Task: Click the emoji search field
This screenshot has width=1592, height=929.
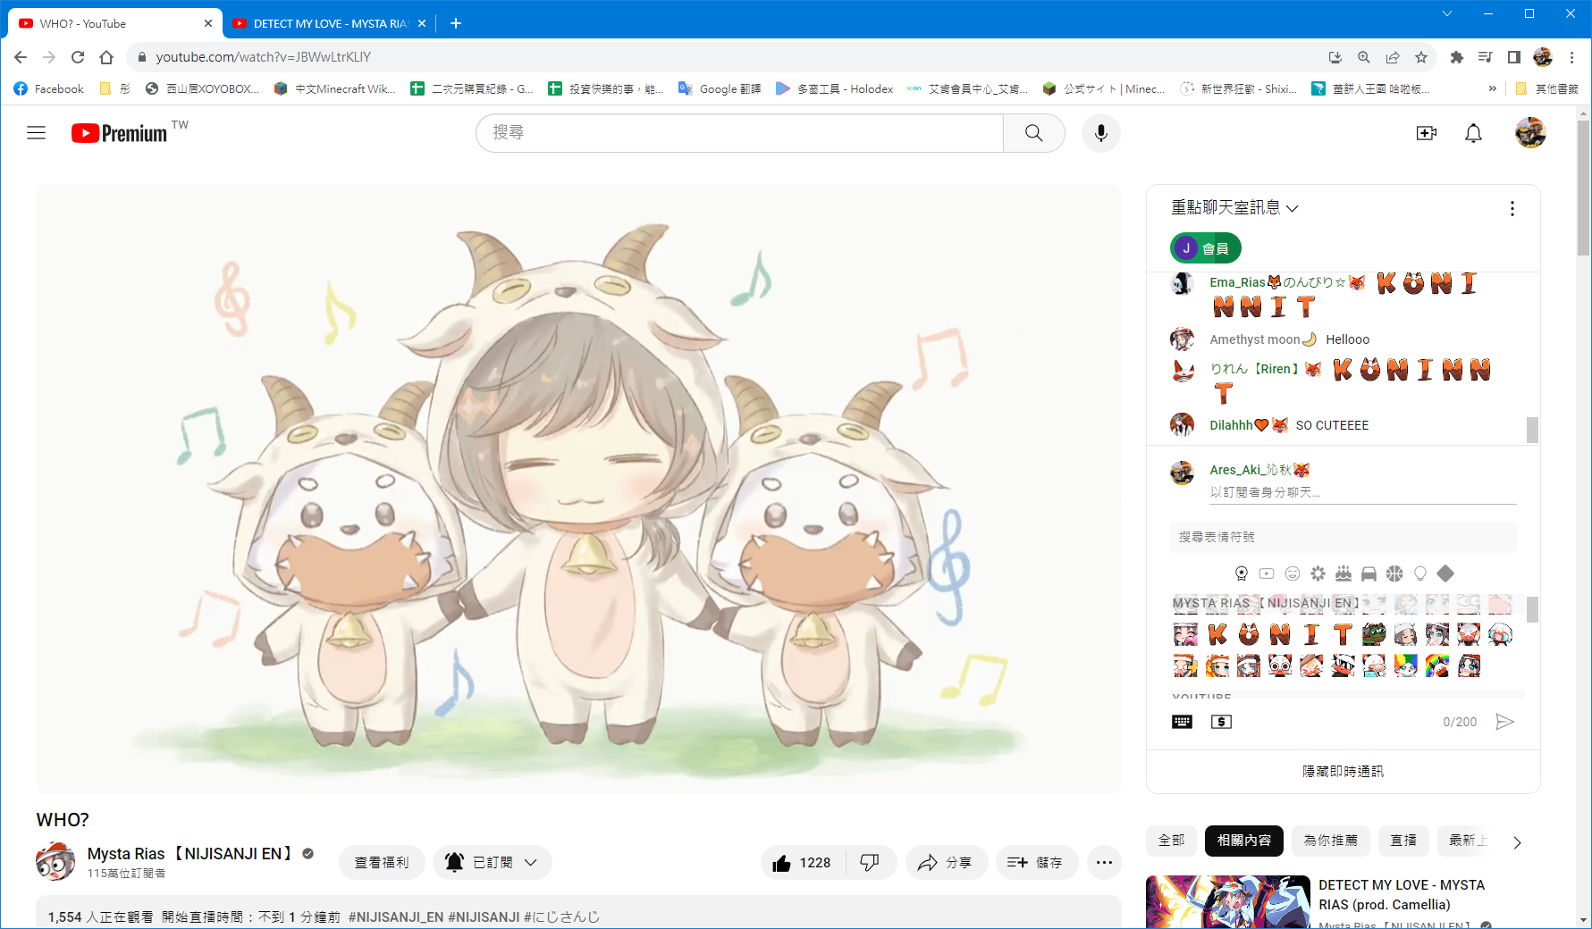Action: tap(1344, 537)
